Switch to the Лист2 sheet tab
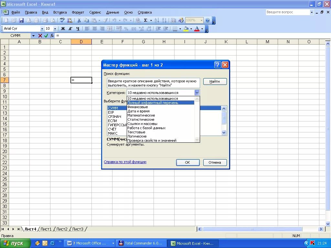 62,229
